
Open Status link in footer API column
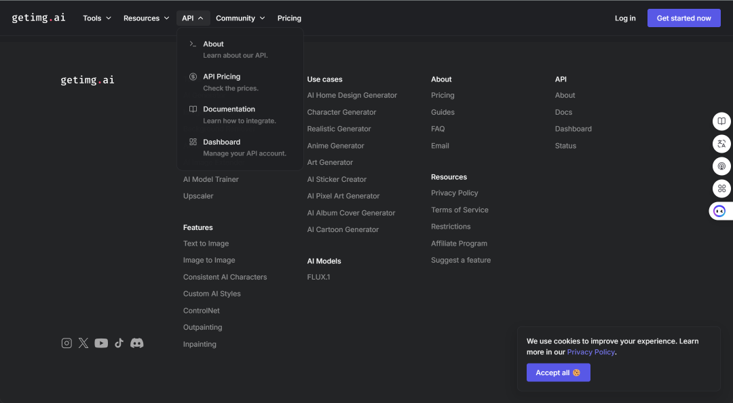565,146
